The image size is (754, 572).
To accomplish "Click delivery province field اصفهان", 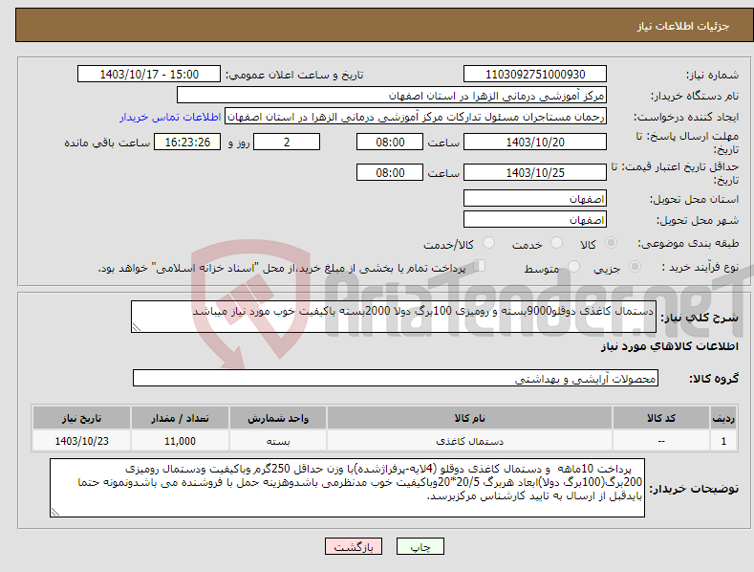I will (535, 198).
